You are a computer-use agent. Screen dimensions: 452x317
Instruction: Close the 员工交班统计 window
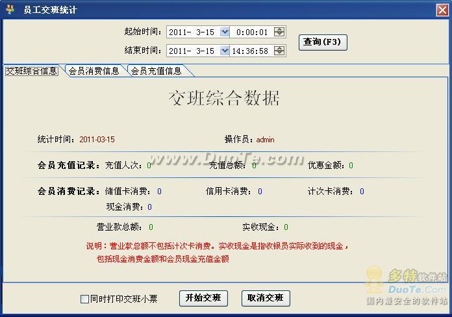tap(441, 10)
